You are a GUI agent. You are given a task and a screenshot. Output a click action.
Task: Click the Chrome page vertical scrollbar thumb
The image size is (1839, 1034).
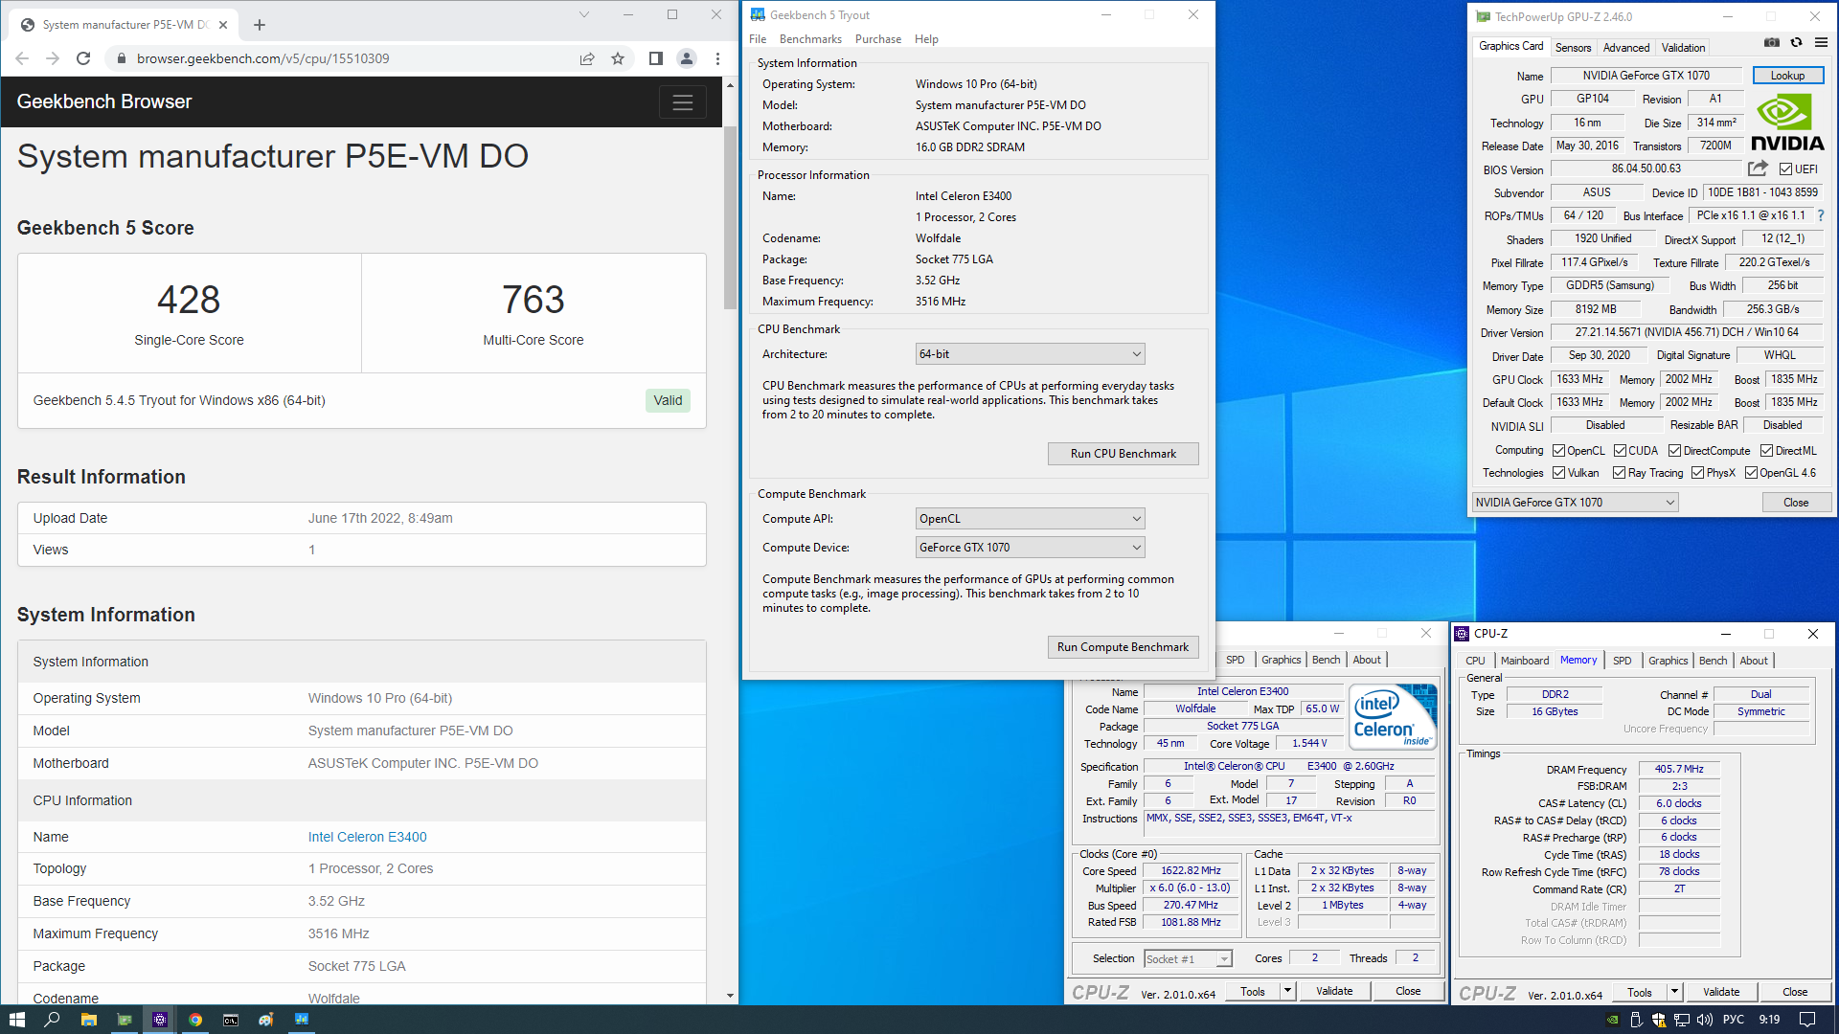(x=730, y=218)
